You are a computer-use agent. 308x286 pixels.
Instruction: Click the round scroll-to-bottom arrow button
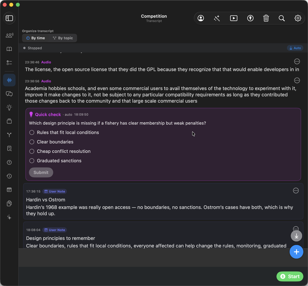click(x=296, y=236)
